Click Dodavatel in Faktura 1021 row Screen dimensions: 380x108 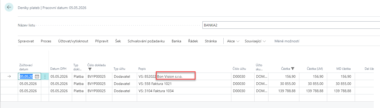[122, 84]
